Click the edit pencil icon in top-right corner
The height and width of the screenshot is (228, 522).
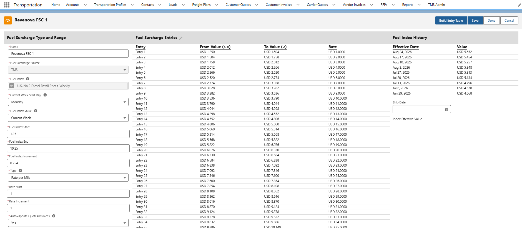519,5
